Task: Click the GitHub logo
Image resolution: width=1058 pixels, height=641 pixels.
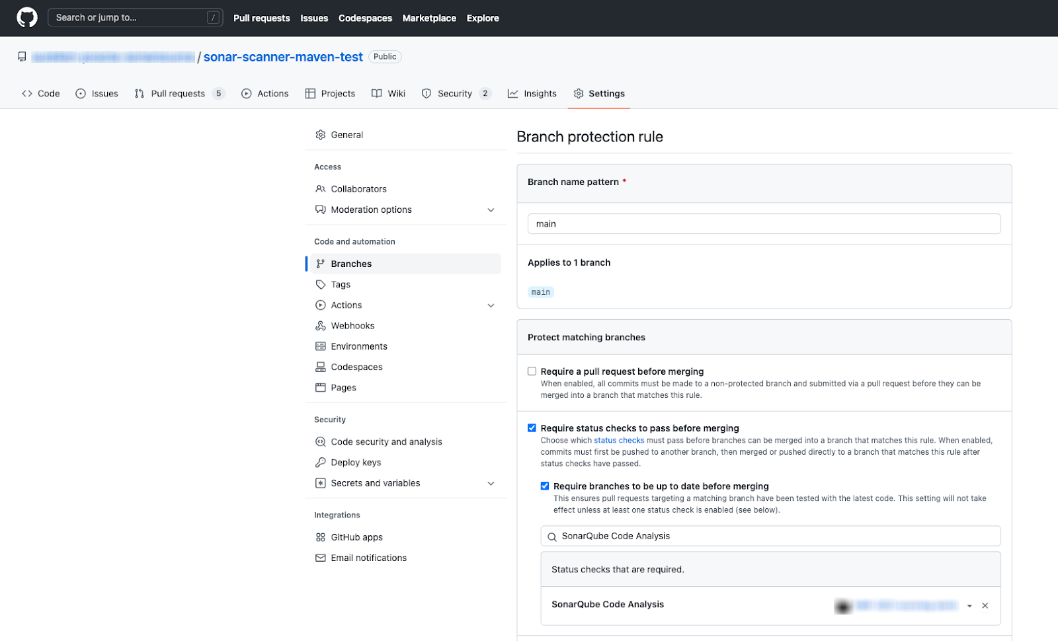Action: (x=26, y=18)
